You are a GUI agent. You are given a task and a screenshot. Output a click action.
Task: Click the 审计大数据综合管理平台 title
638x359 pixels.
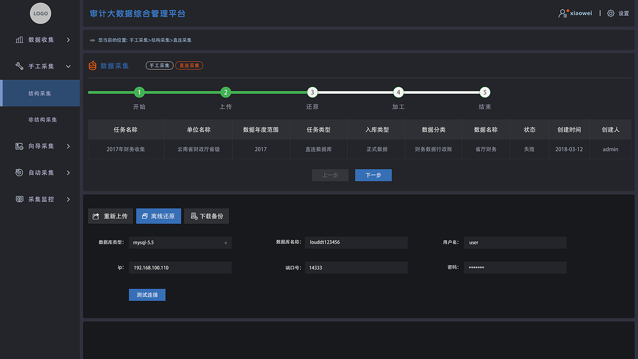[x=138, y=13]
